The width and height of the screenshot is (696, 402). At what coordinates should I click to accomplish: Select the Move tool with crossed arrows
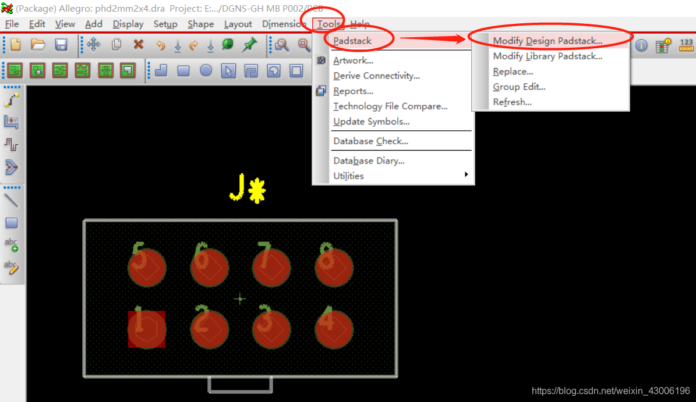click(x=94, y=45)
